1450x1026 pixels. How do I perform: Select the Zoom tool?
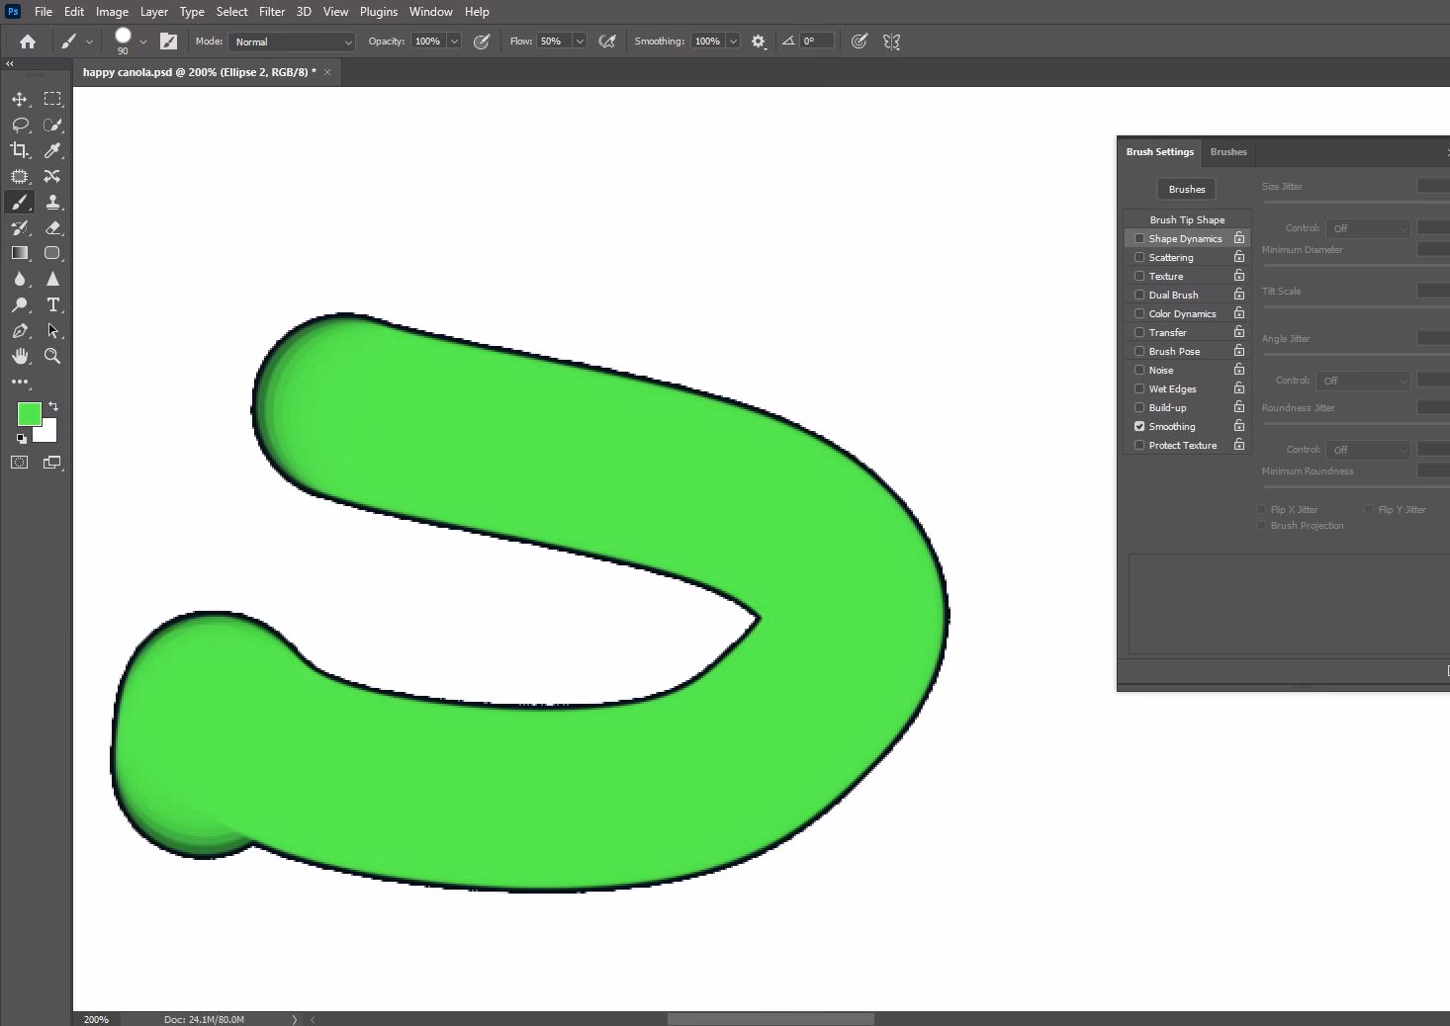pos(52,356)
